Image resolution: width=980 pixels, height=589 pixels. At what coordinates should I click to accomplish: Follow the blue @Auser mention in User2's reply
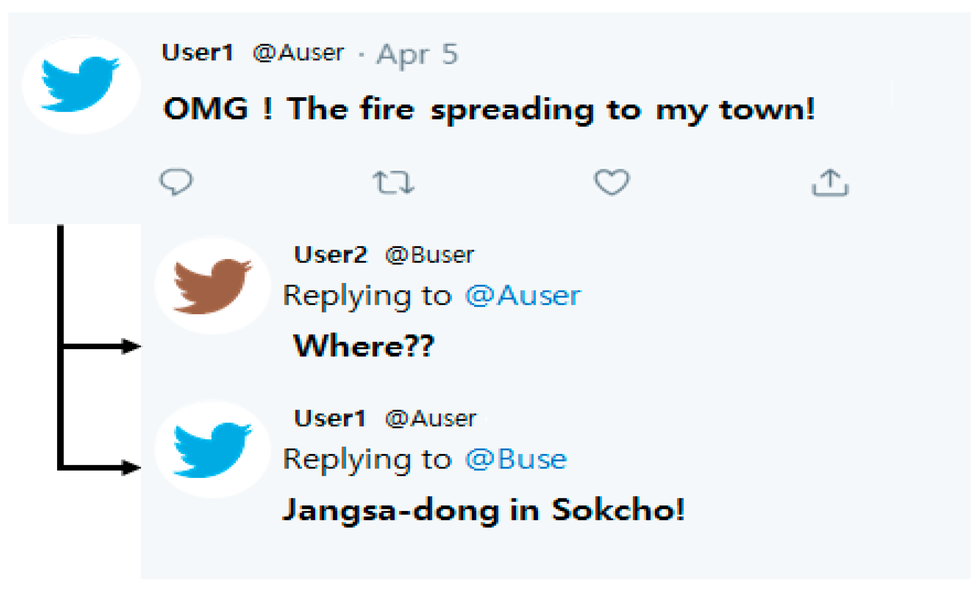[523, 296]
